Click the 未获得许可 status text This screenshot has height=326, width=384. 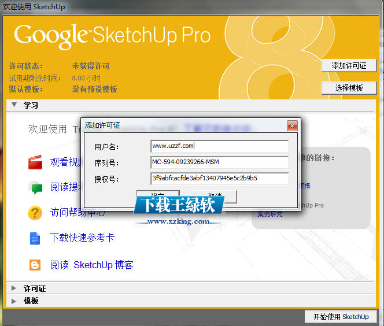tap(91, 66)
